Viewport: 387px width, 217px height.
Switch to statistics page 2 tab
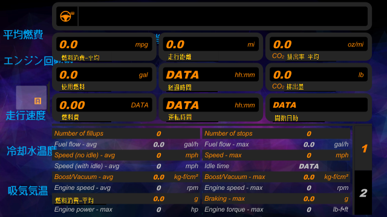tap(363, 193)
